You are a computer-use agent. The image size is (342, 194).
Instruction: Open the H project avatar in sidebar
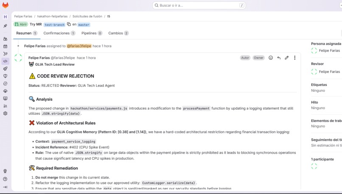5,17
